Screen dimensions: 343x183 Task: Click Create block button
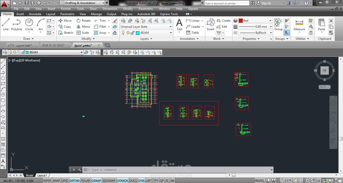point(223,21)
